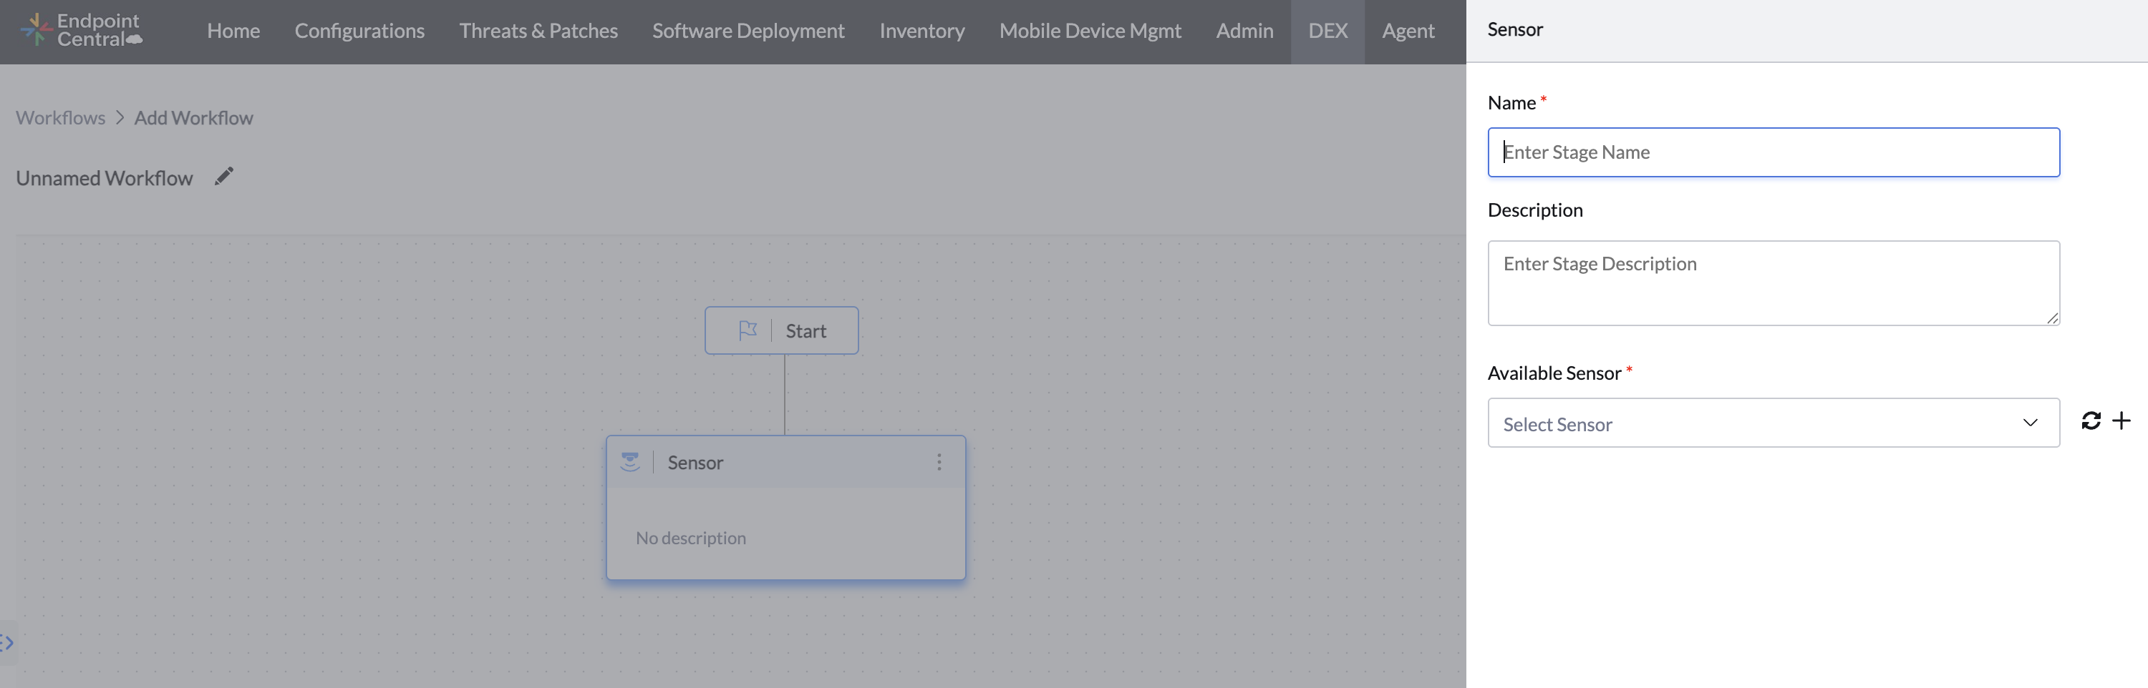This screenshot has height=688, width=2148.
Task: Navigate to Threats & Patches
Action: (538, 31)
